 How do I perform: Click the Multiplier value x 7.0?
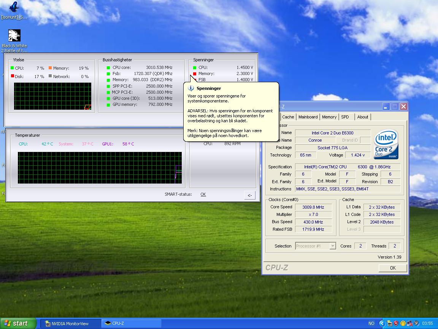click(x=313, y=215)
